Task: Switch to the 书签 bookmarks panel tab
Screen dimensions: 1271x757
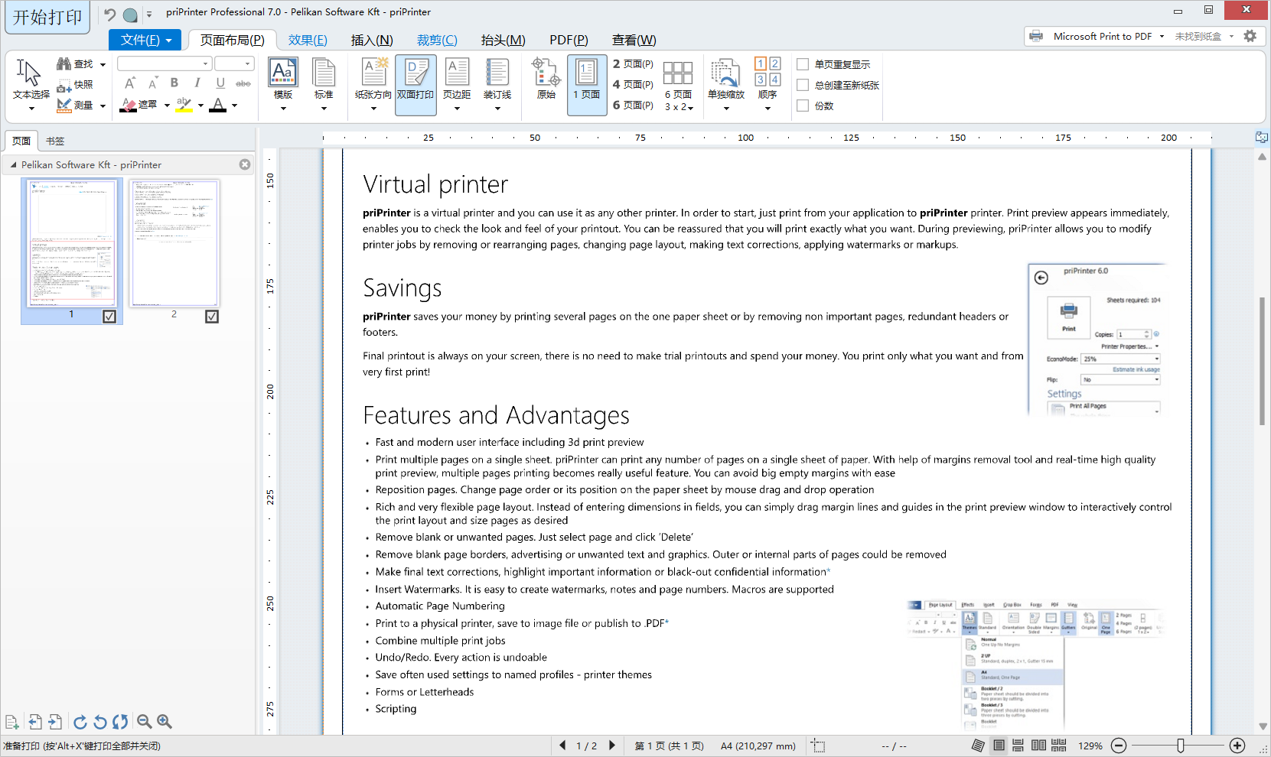Action: pos(55,141)
